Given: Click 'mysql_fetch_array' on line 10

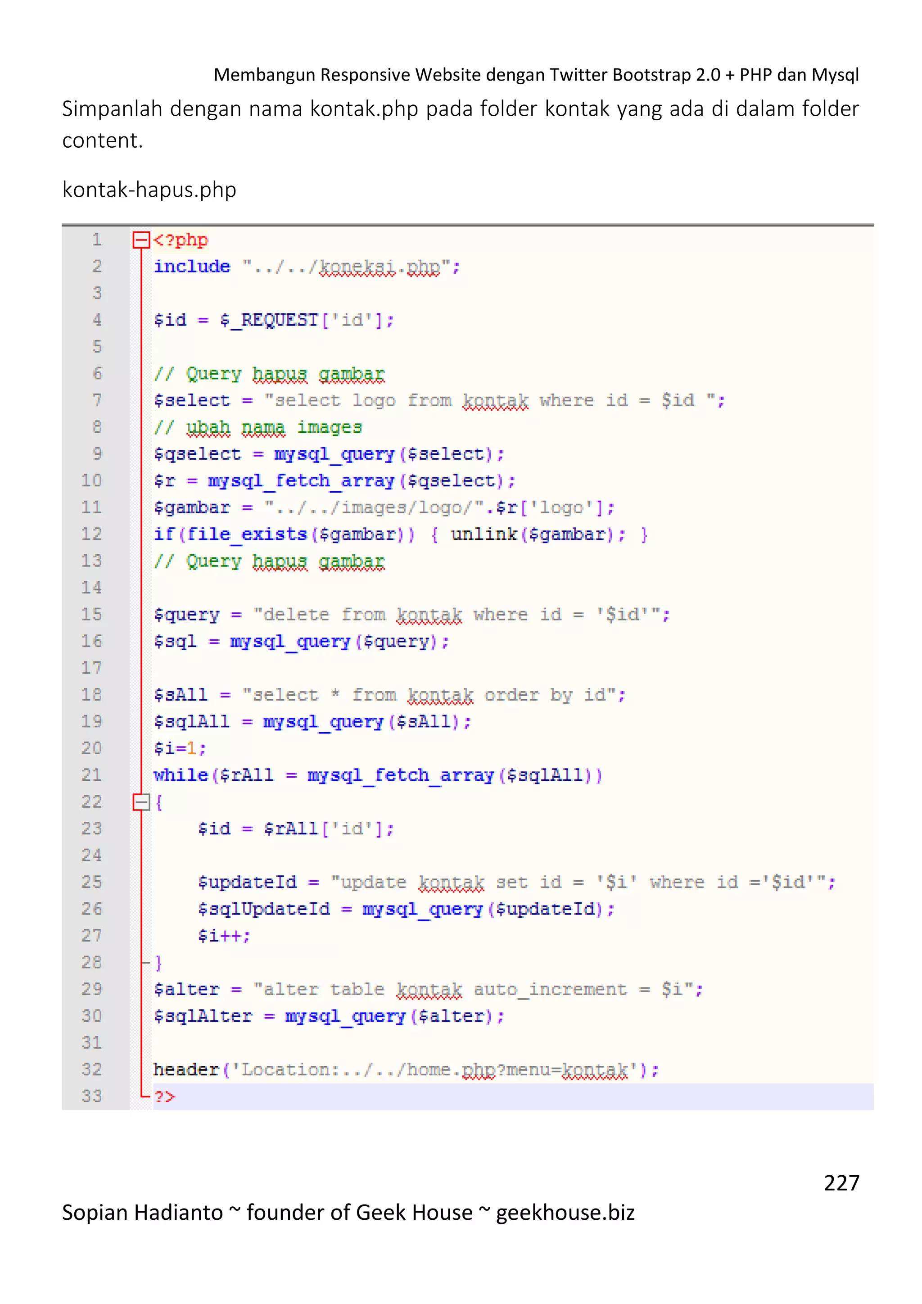Looking at the screenshot, I should pyautogui.click(x=301, y=481).
